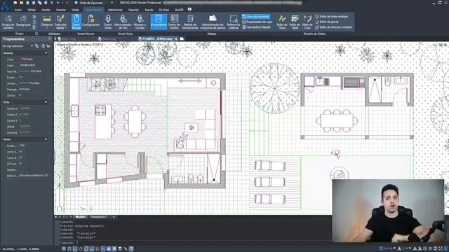
Task: Click the Grupo sin nombre tool
Action: coord(8,22)
